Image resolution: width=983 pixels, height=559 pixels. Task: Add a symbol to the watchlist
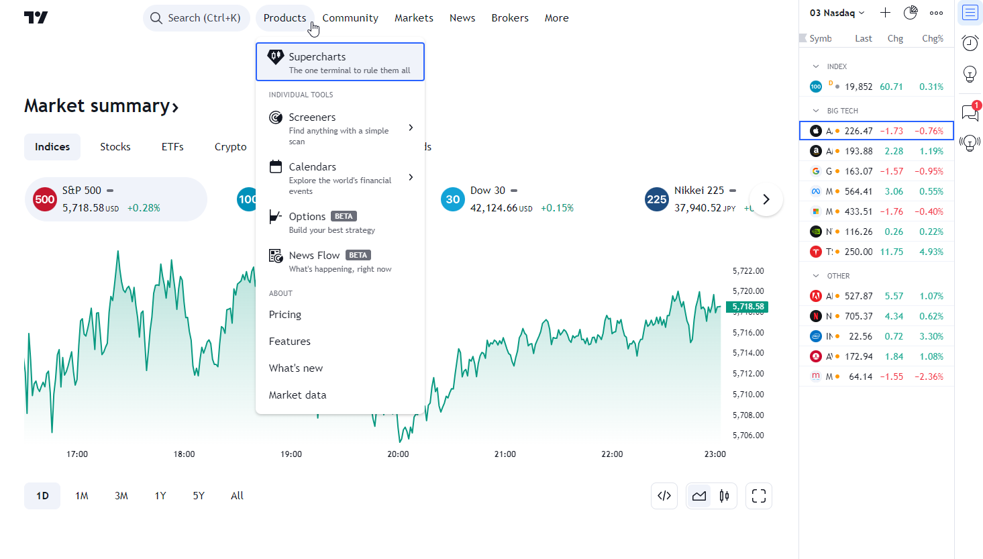pos(885,12)
